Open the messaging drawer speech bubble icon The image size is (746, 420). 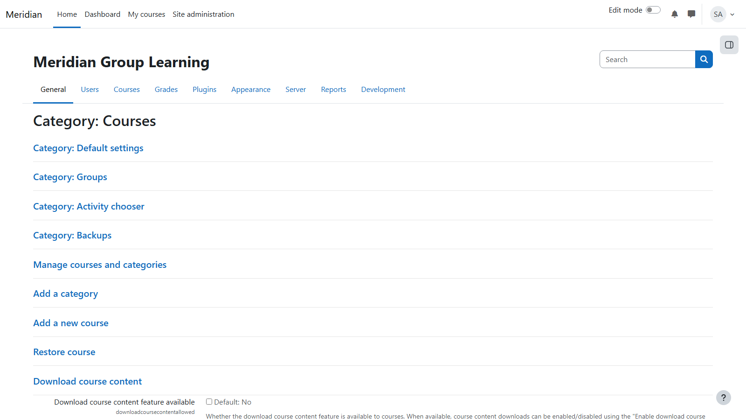691,14
